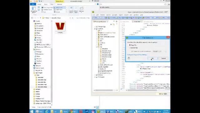Image resolution: width=200 pixels, height=113 pixels.
Task: Click the refresh icon beside address bar
Action: point(72,18)
